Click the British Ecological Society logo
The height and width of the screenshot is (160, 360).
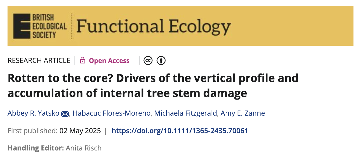(x=40, y=26)
